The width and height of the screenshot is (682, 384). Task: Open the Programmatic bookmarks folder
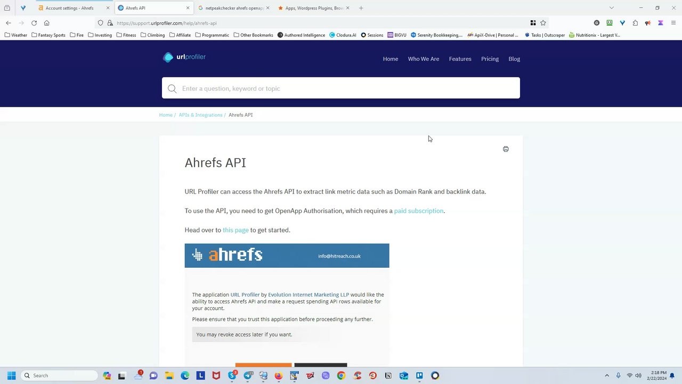tap(212, 35)
